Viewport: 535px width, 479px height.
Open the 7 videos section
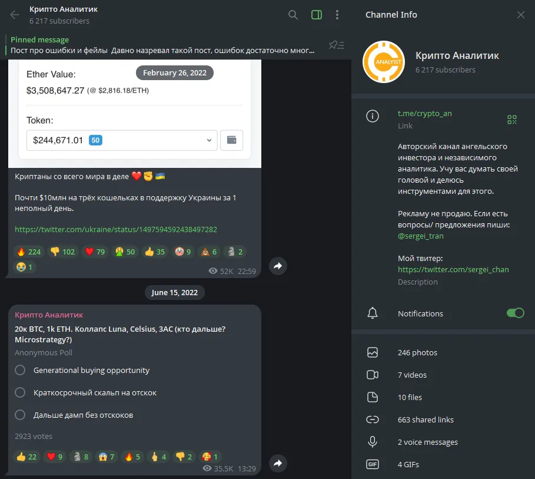tap(443, 375)
